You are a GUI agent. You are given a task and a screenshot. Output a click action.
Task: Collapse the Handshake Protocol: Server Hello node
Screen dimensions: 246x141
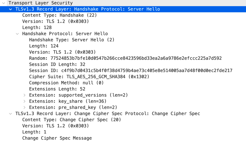pos(17,34)
